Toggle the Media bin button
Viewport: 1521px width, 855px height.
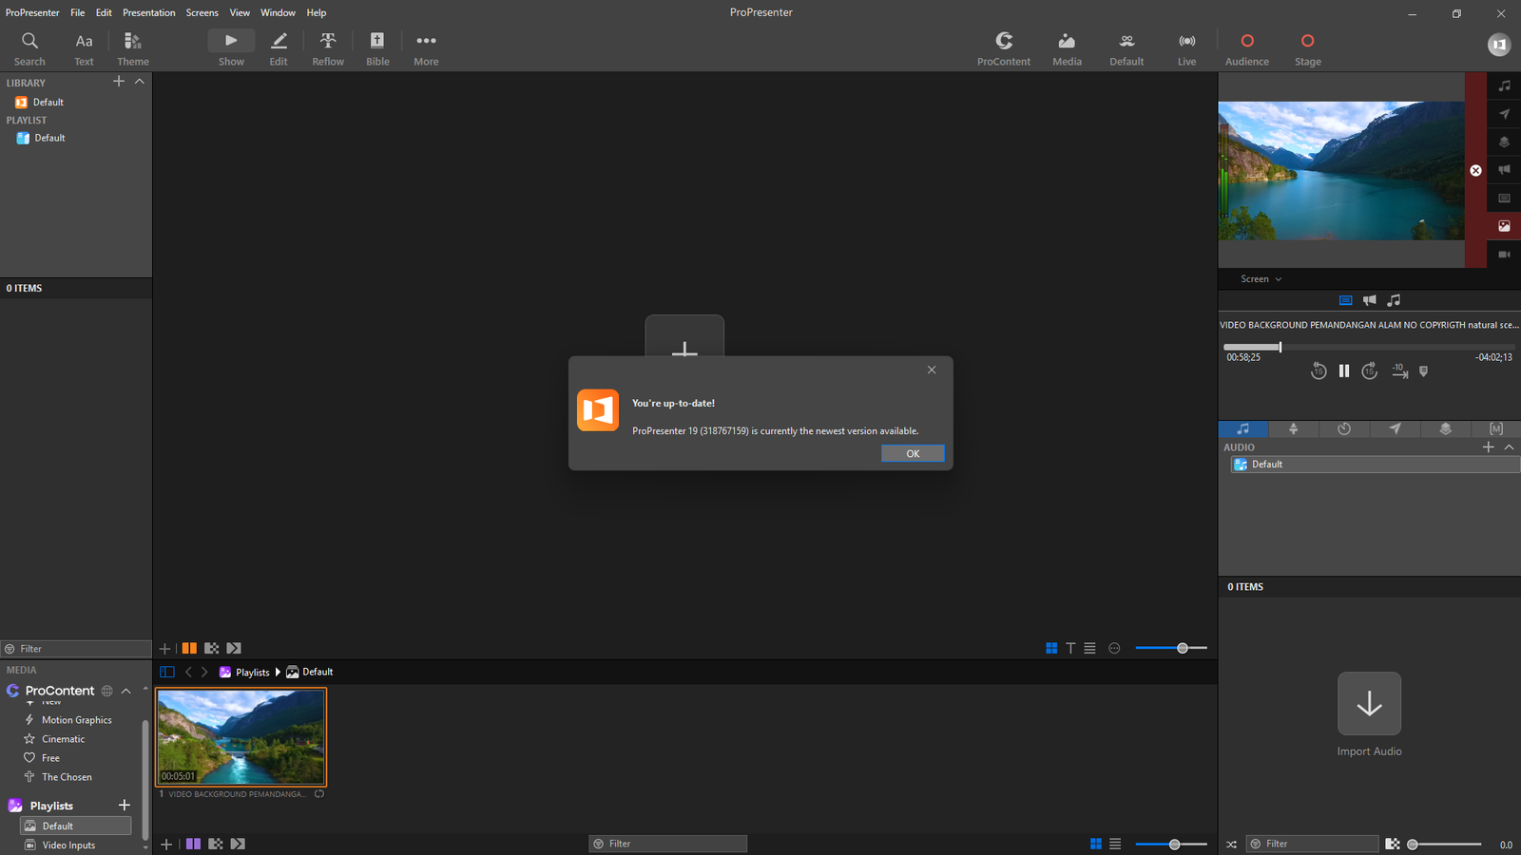[1067, 48]
